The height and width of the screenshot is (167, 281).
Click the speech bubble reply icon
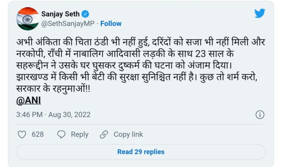61,134
